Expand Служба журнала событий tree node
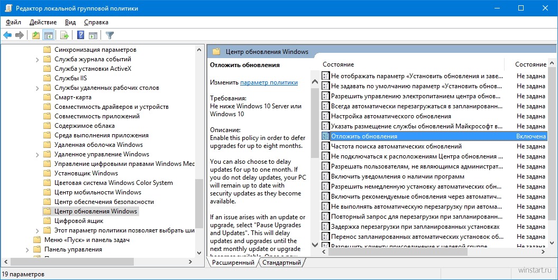The height and width of the screenshot is (280, 558). tap(38, 60)
